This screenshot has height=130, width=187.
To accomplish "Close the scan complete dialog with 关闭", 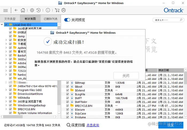I will pyautogui.click(x=126, y=76).
